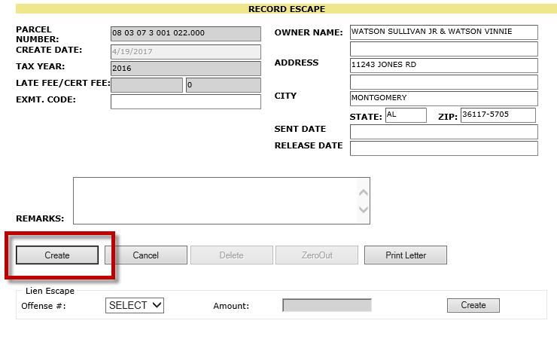The height and width of the screenshot is (339, 557).
Task: Click the Zip field showing 36117-5705
Action: 498,115
